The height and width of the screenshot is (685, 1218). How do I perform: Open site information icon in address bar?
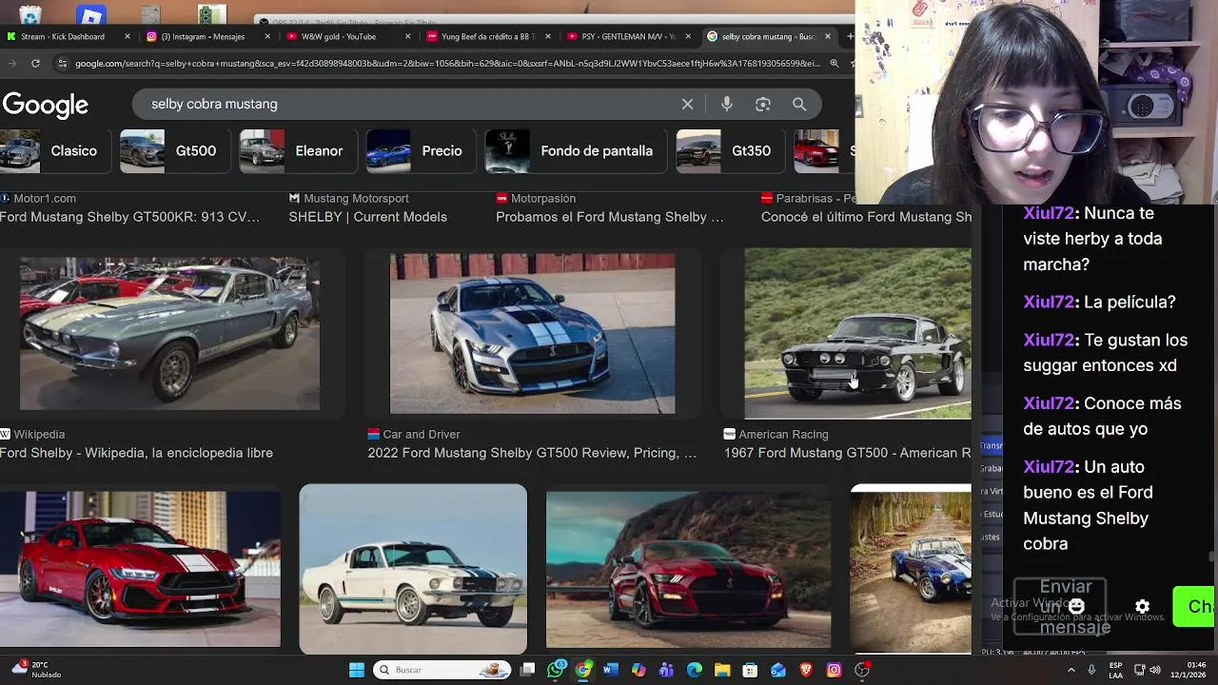click(x=63, y=64)
